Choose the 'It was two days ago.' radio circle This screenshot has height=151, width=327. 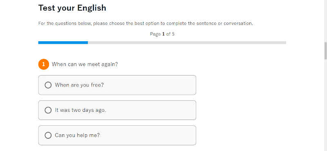48,110
